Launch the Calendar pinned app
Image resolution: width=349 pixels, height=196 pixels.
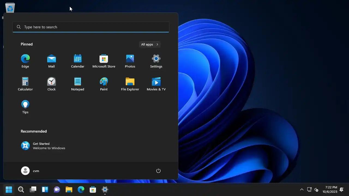pyautogui.click(x=78, y=61)
